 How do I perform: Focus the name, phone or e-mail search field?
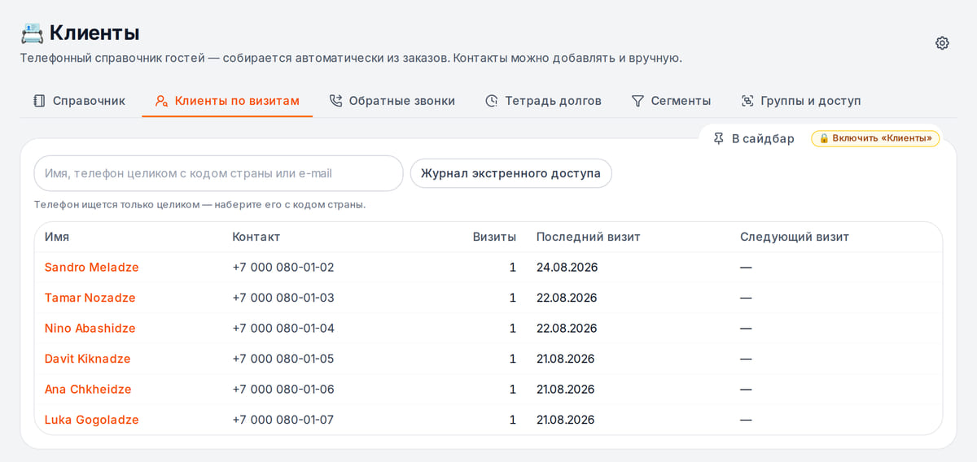tap(218, 173)
